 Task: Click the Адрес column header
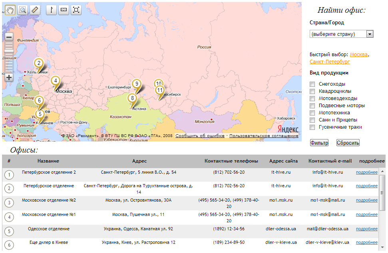coord(139,161)
